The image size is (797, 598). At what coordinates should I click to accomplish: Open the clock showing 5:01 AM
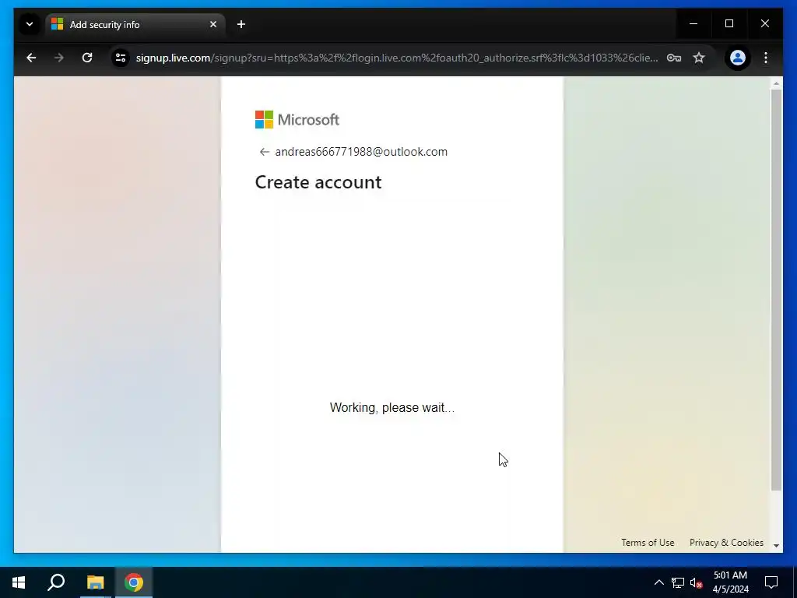[x=730, y=582]
